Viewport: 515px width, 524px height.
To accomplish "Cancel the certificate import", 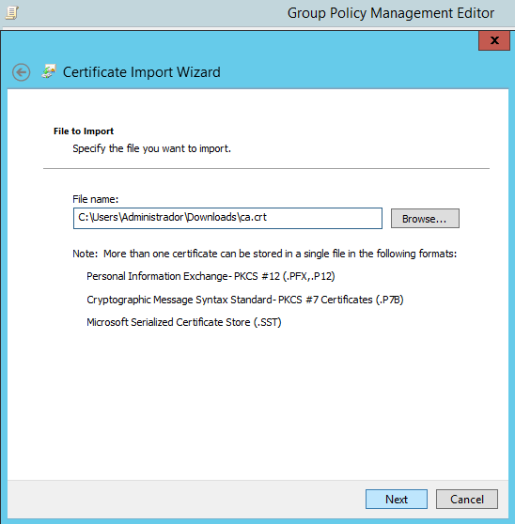I will click(467, 499).
